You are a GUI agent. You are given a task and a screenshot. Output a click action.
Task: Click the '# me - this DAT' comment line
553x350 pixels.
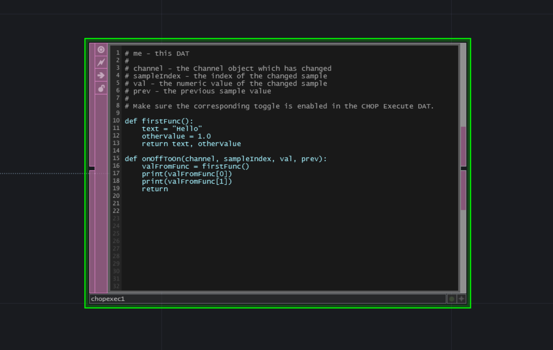[157, 53]
